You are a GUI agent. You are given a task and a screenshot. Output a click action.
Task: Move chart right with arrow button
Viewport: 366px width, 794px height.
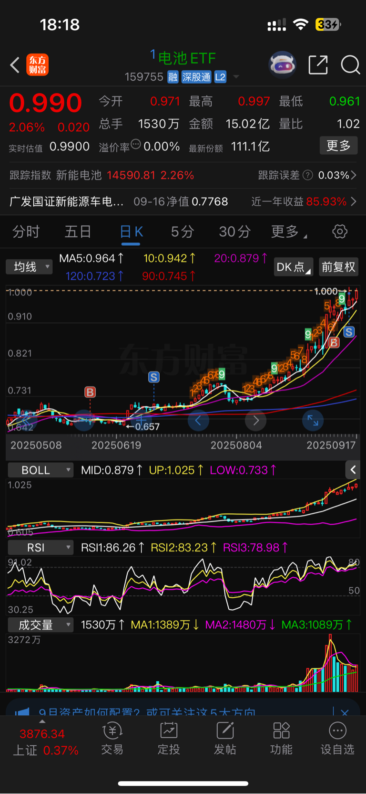[256, 421]
